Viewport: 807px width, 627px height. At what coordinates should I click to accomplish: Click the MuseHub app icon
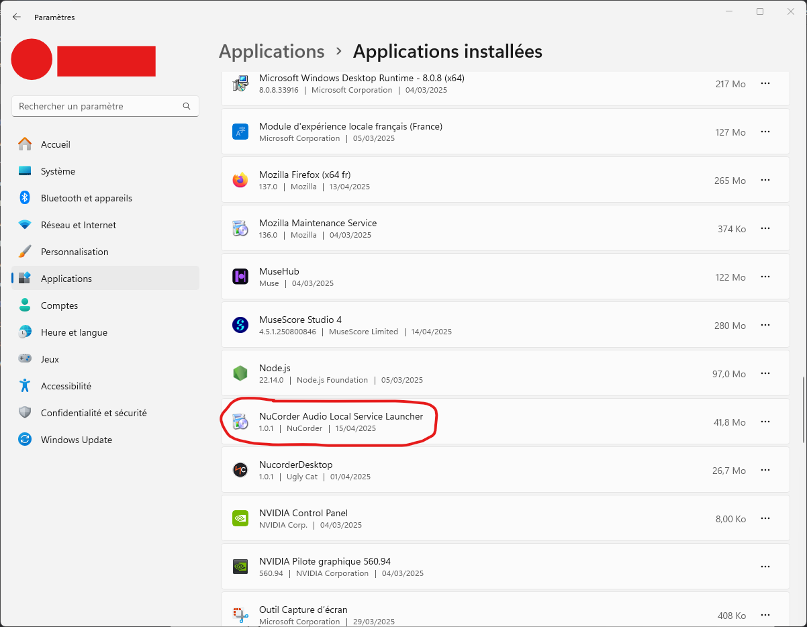pyautogui.click(x=240, y=277)
